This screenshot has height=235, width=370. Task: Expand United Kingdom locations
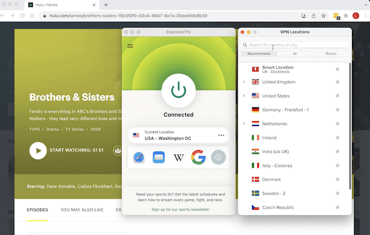coord(244,82)
